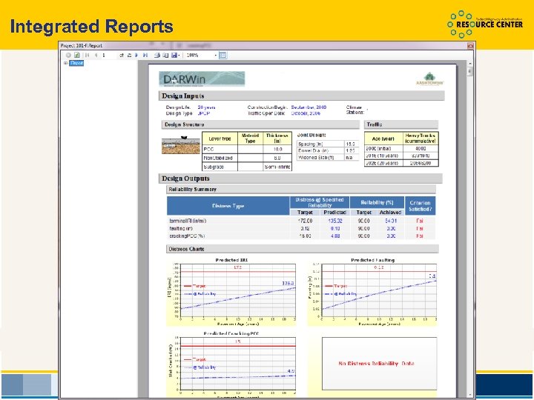Click the JPCP design type value
This screenshot has height=400, width=534.
click(x=204, y=113)
